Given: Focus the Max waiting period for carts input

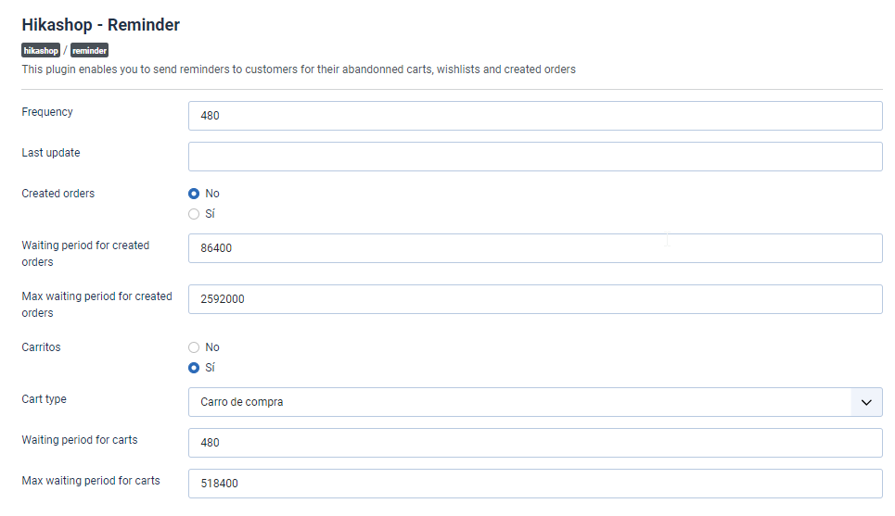Looking at the screenshot, I should click(535, 484).
